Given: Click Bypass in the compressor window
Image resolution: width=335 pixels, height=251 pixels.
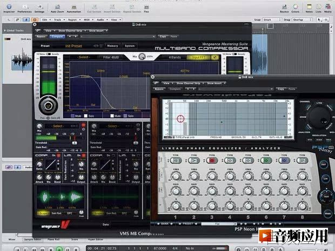Looking at the screenshot, I should pyautogui.click(x=41, y=37).
